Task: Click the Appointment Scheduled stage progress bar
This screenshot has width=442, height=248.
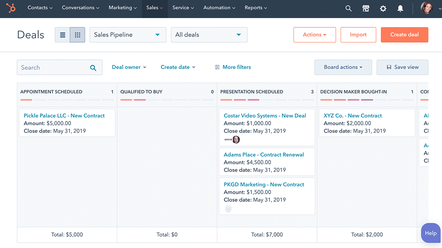Action: coord(67,100)
